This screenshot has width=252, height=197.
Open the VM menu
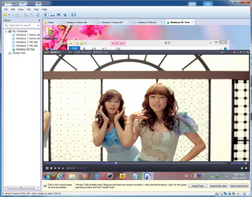click(x=29, y=9)
